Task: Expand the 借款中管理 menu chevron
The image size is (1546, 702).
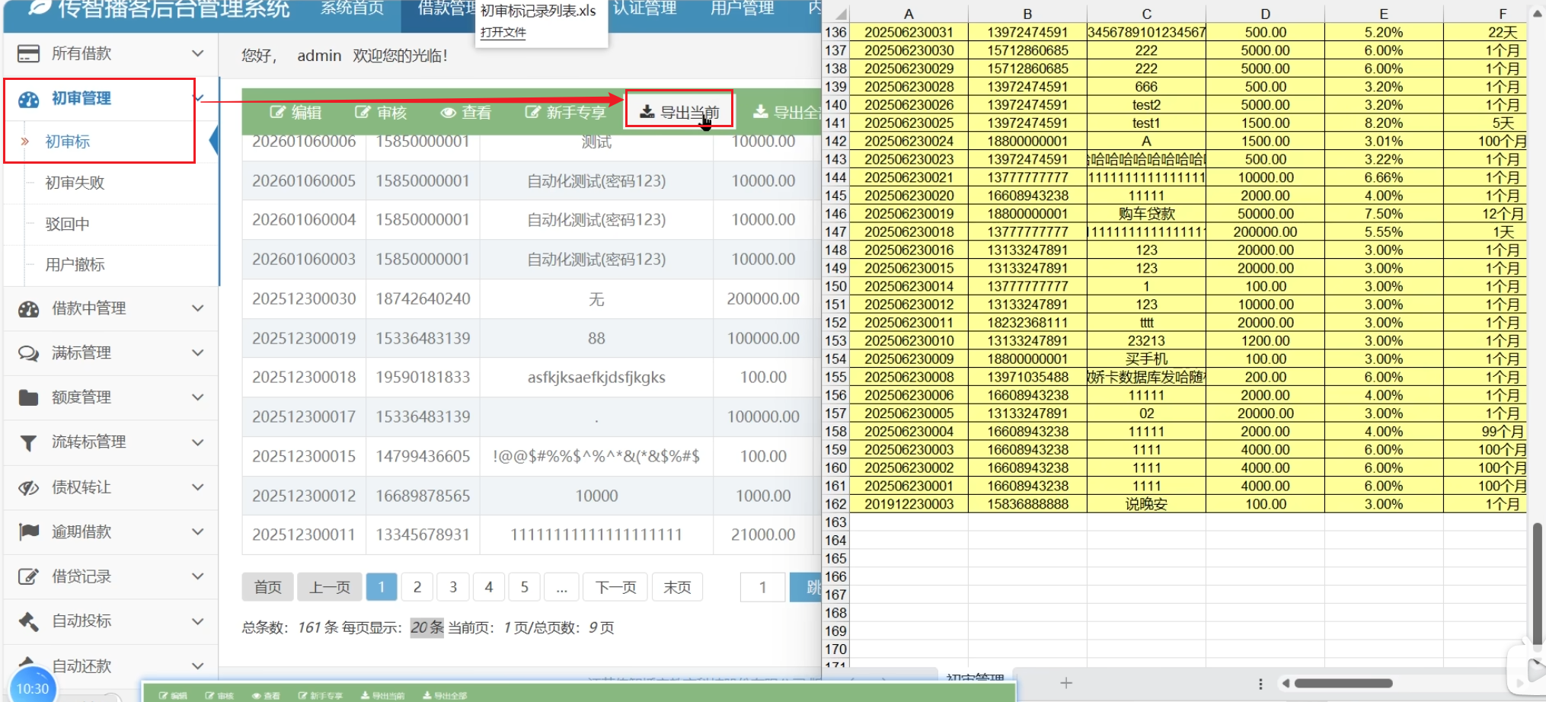Action: pos(198,308)
